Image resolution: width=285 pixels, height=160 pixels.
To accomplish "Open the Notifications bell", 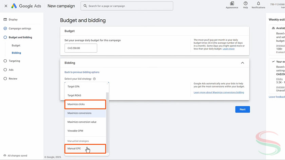I will 258,4.
